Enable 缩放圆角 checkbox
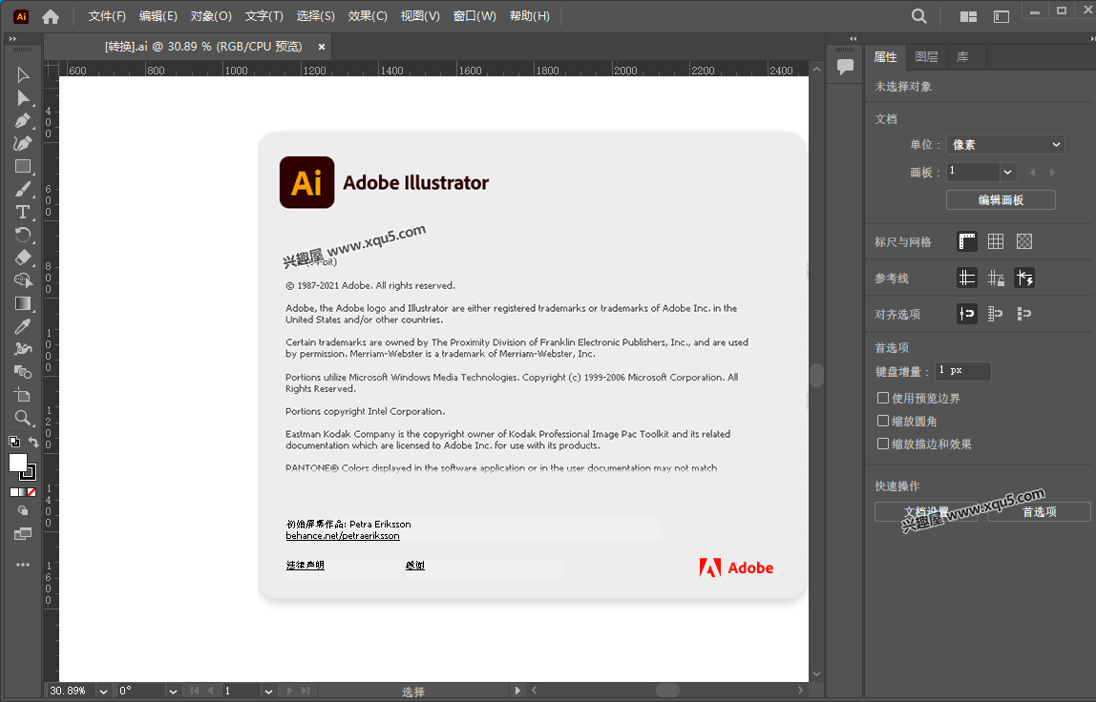This screenshot has height=702, width=1096. point(883,421)
